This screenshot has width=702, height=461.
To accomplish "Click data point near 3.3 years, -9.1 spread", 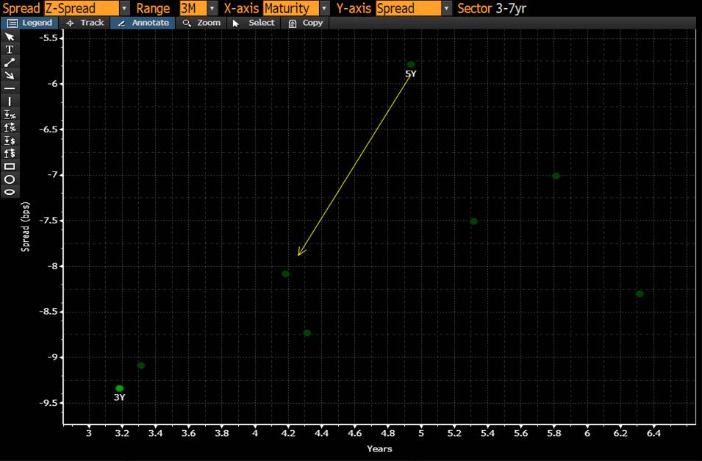I will point(141,365).
